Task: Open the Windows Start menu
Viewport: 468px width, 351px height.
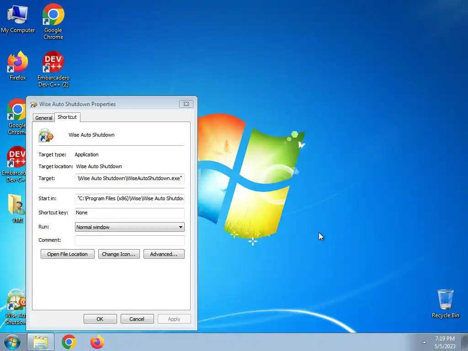Action: [x=12, y=342]
